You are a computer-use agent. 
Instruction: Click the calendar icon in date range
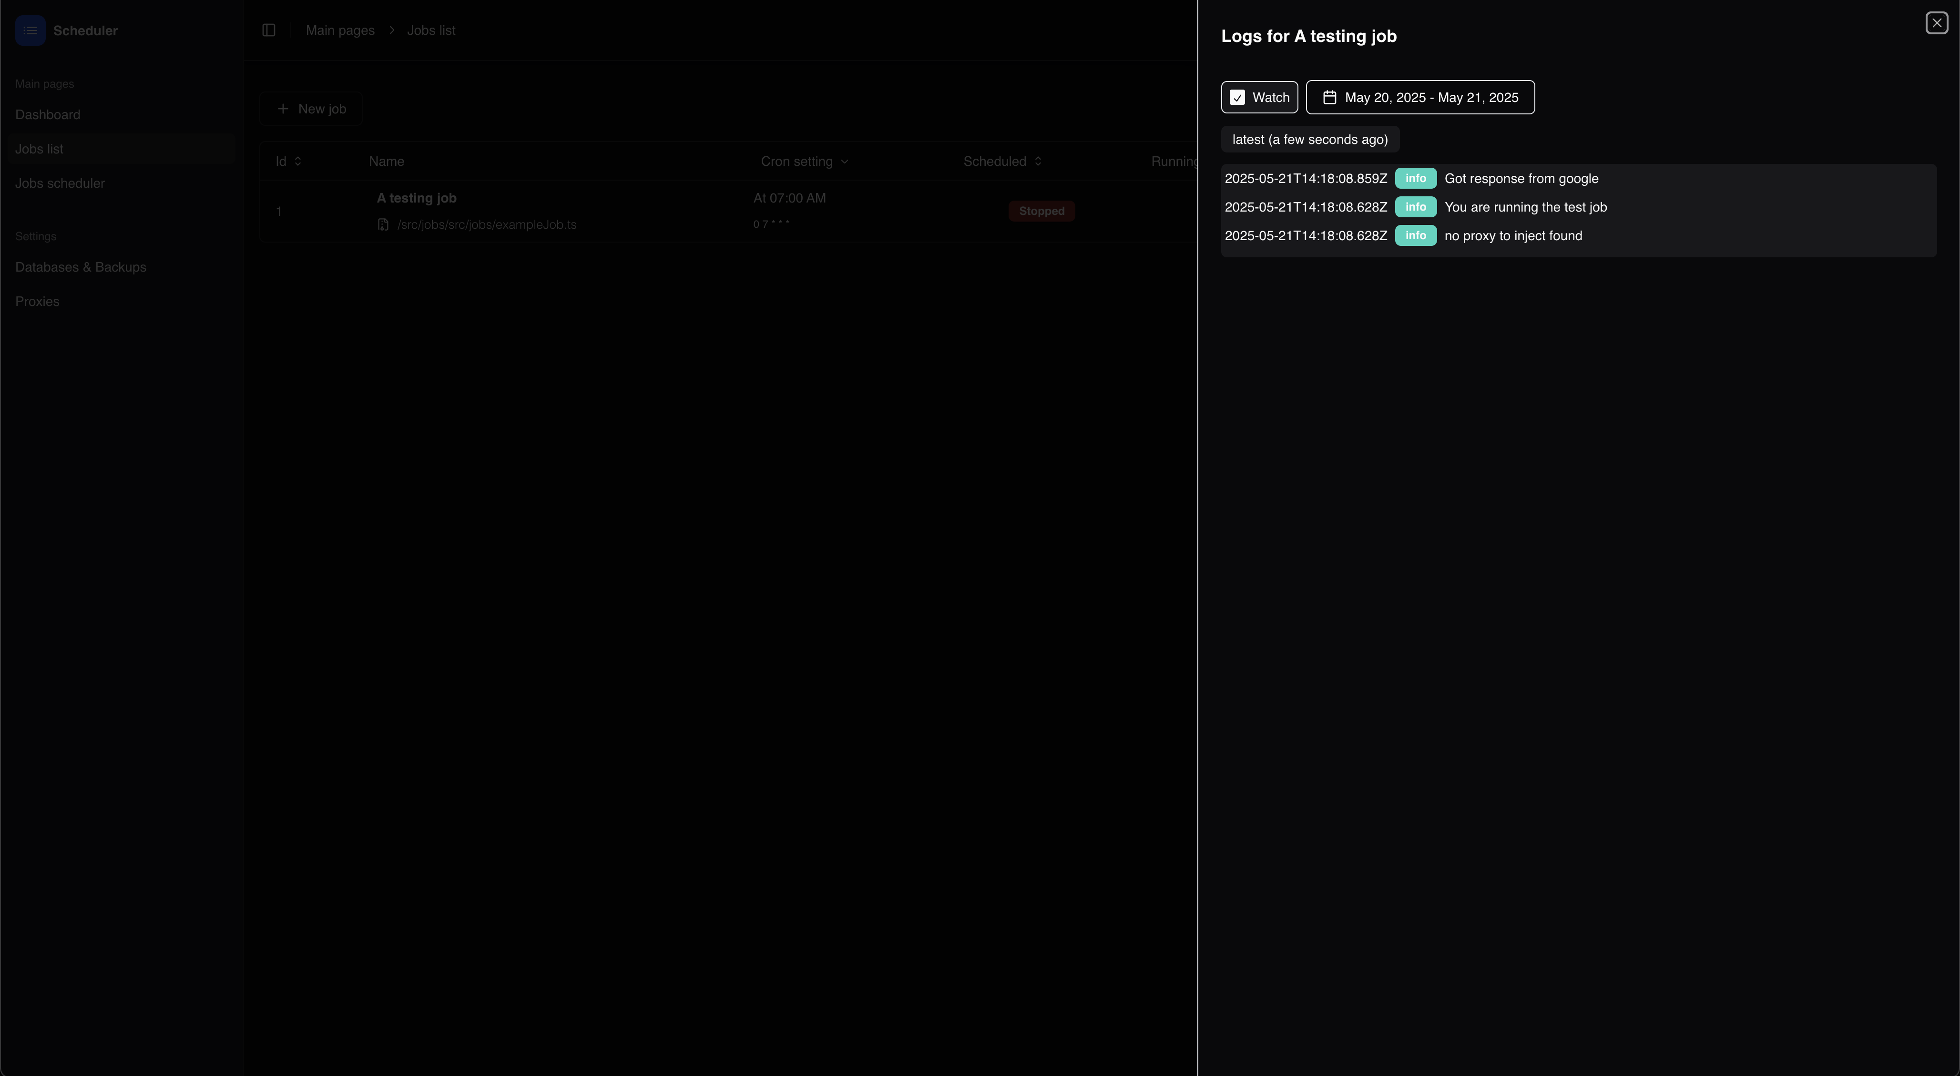[1329, 97]
